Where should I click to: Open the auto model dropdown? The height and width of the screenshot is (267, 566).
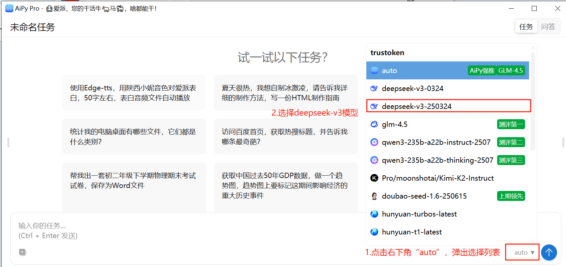pos(524,252)
